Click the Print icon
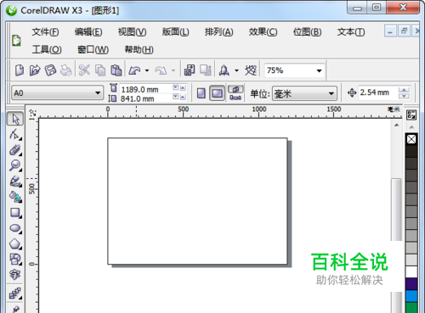Image resolution: width=425 pixels, height=313 pixels. 66,70
